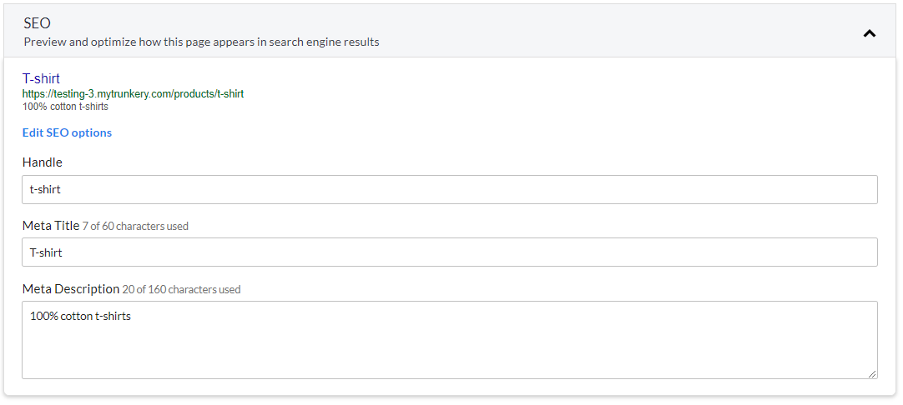This screenshot has width=903, height=405.
Task: Click the SEO section heading
Action: tap(37, 23)
